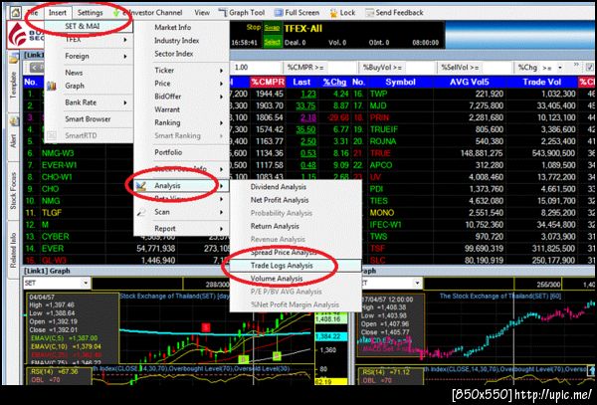Select Sector Index menu entry
597x405 pixels.
click(173, 54)
